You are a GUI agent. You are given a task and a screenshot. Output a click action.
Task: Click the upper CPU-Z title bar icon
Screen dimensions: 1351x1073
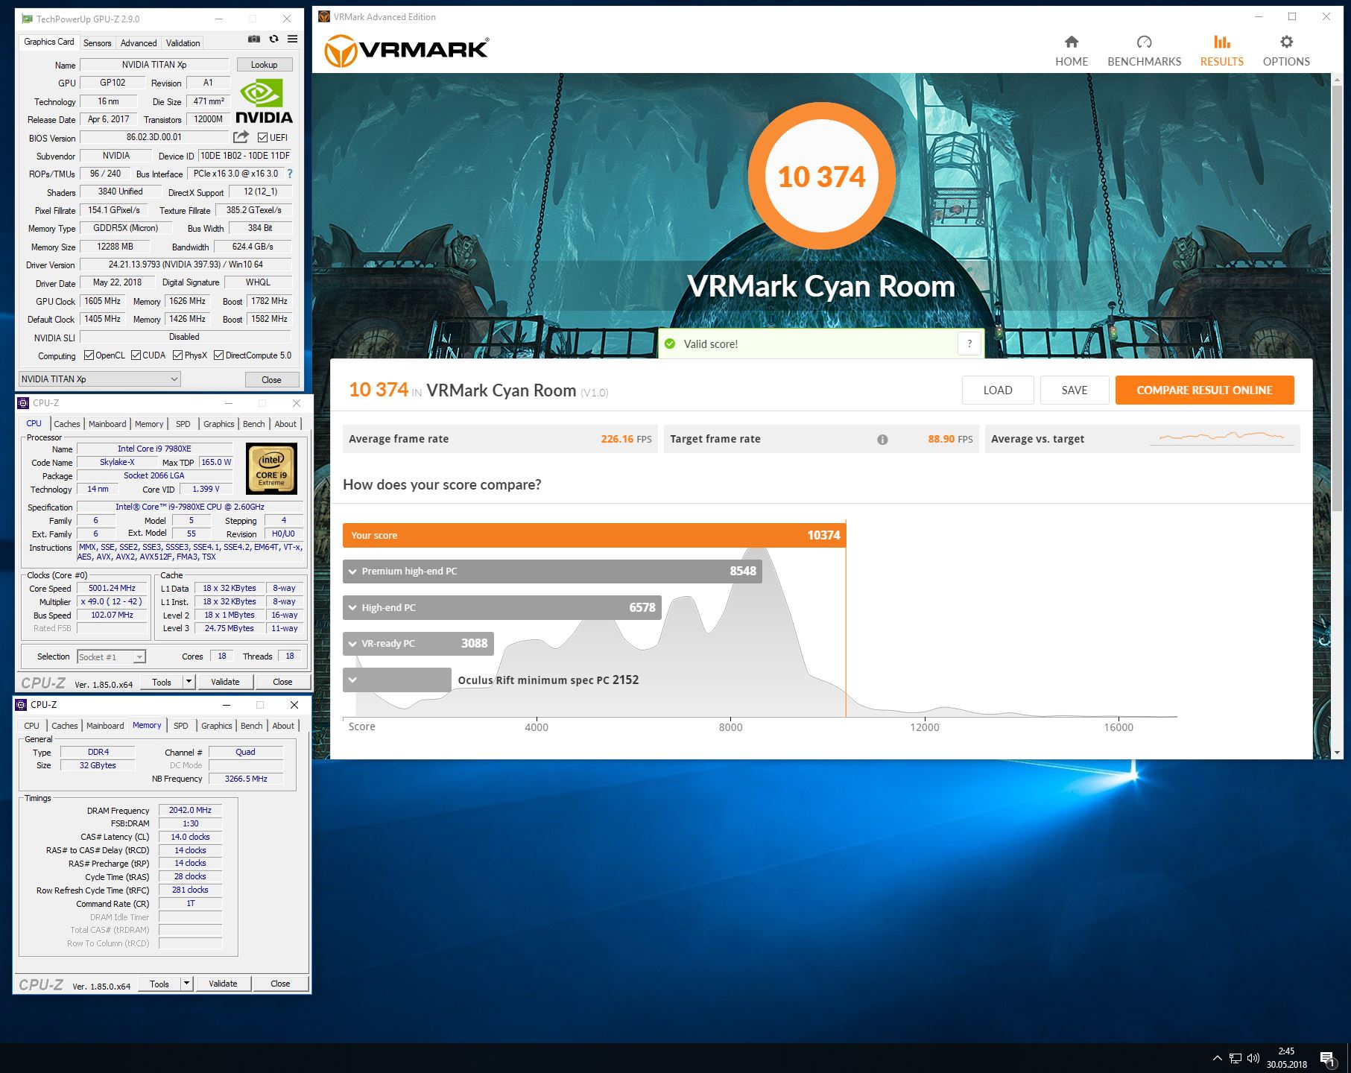(23, 403)
